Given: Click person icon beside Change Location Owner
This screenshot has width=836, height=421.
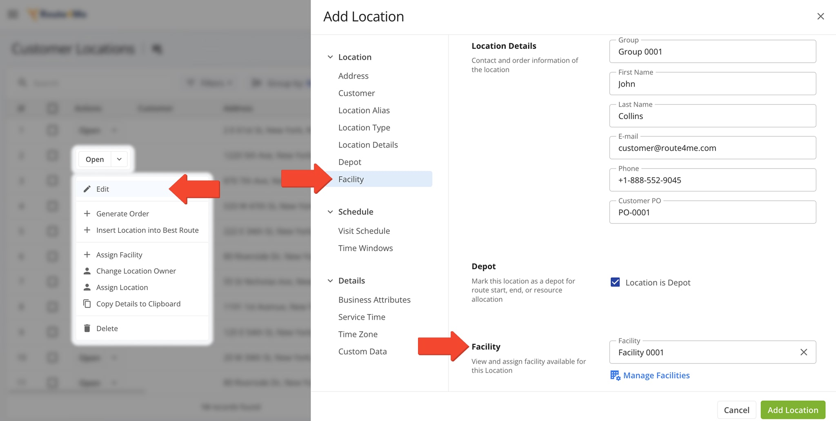Looking at the screenshot, I should point(87,271).
